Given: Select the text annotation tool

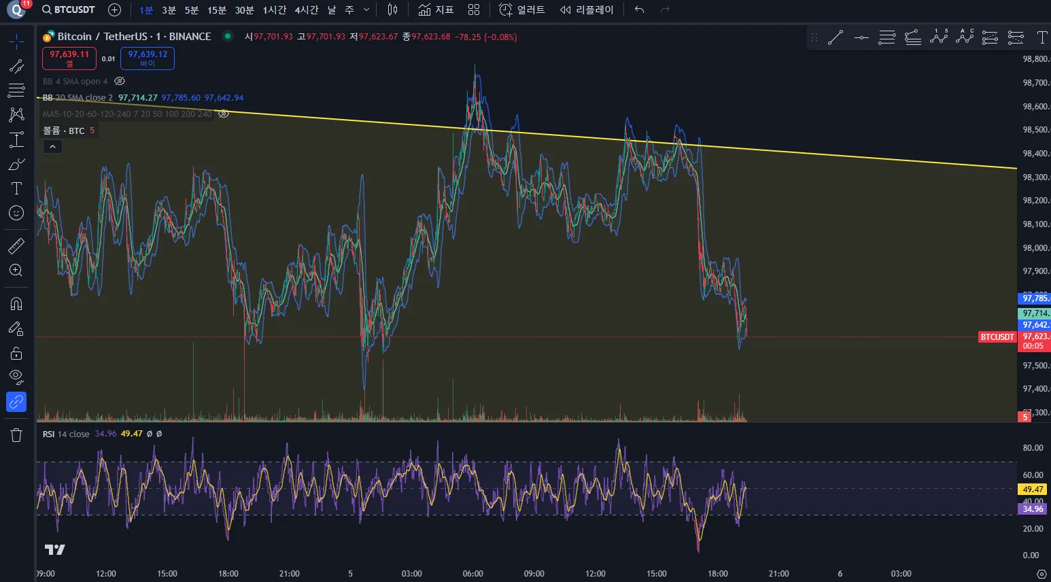Looking at the screenshot, I should point(16,188).
